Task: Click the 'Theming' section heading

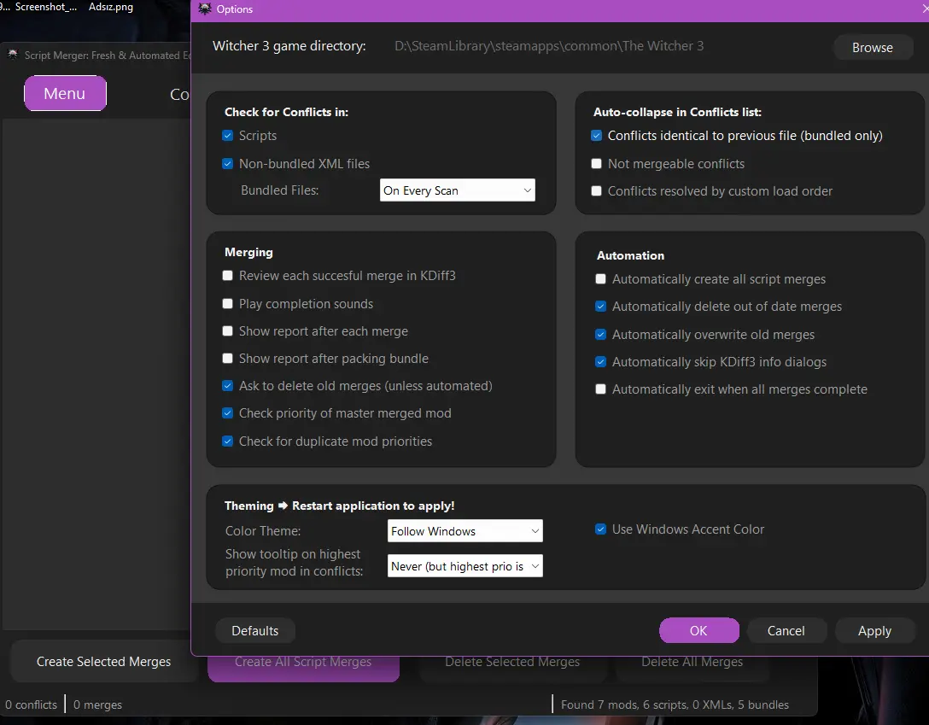Action: point(340,506)
